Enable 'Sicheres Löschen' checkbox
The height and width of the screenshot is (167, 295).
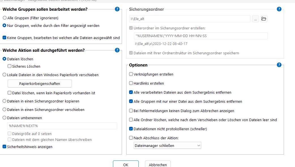pos(10,66)
